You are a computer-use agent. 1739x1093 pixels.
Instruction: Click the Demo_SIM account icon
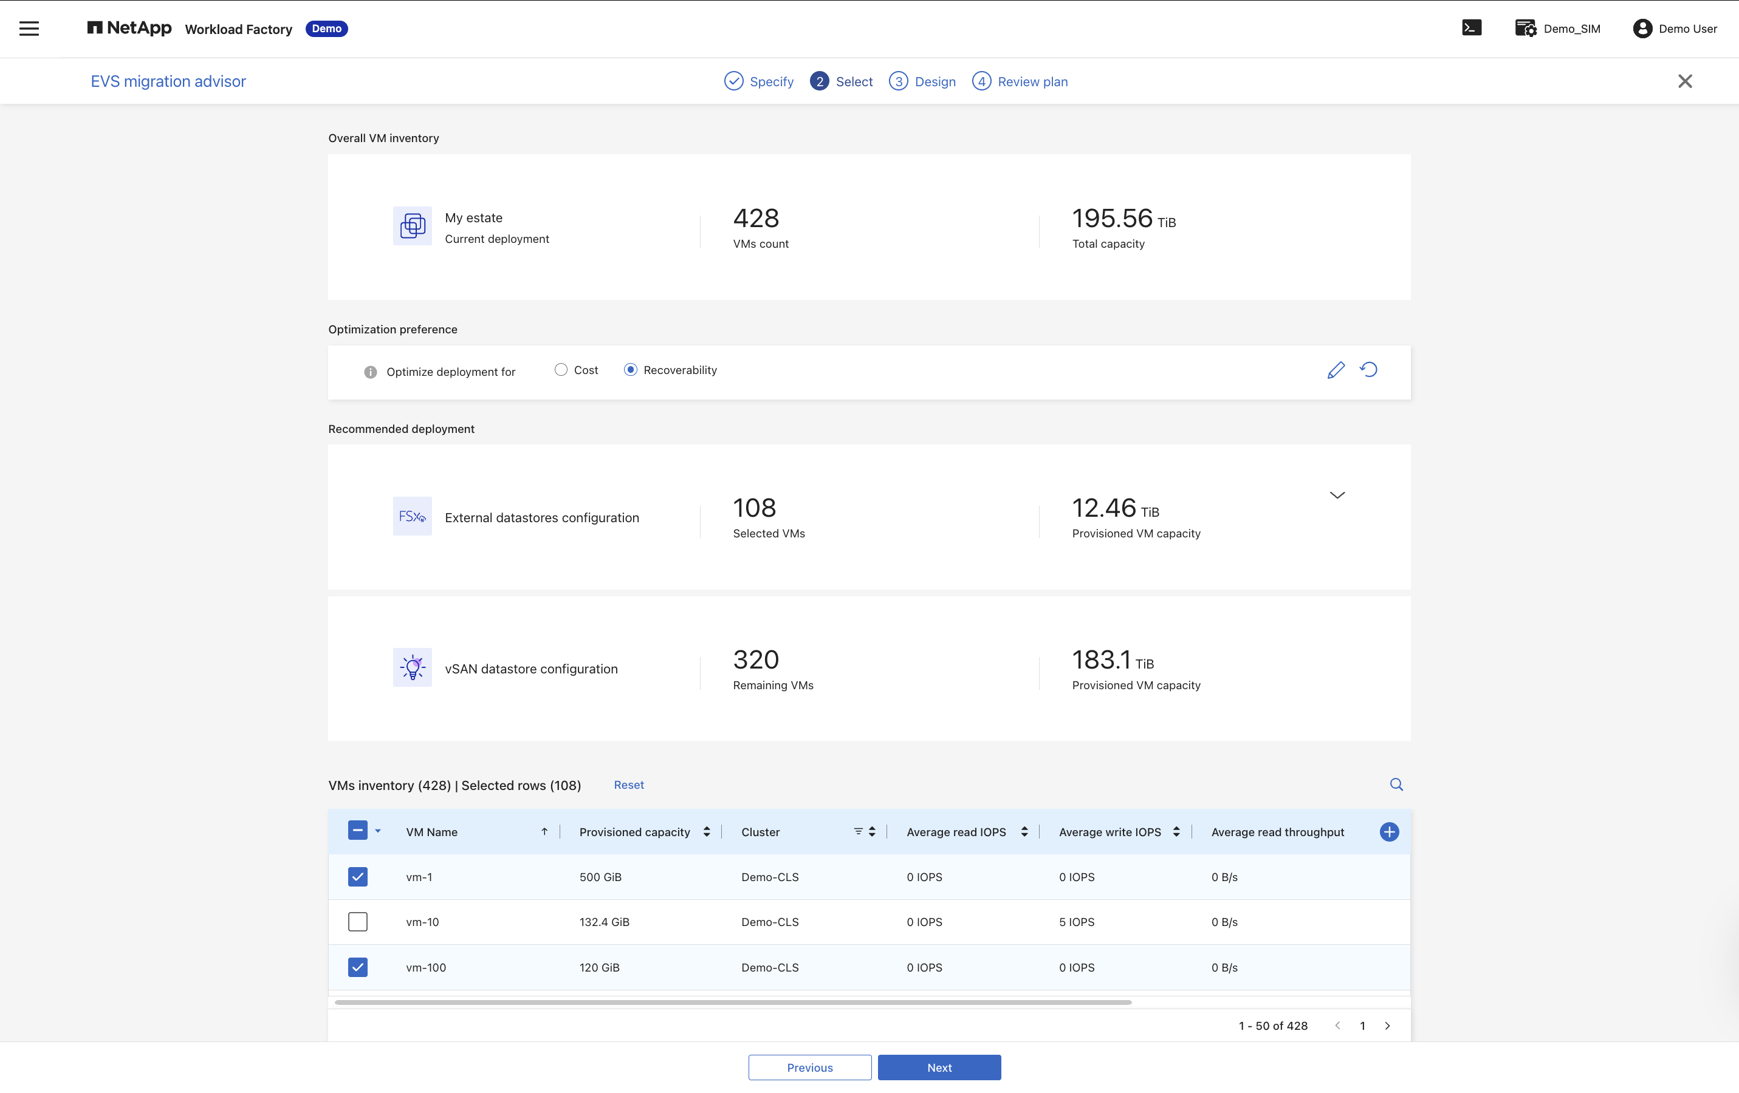[1525, 28]
